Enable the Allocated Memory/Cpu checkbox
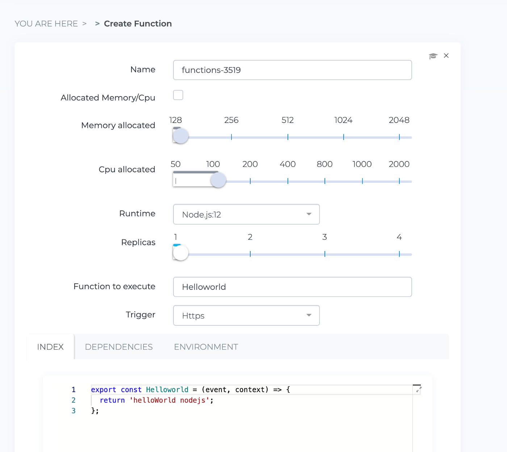 tap(178, 95)
